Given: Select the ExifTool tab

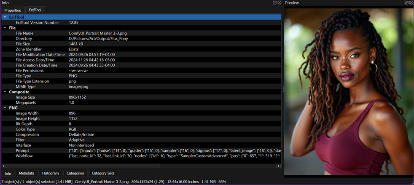Looking at the screenshot, I should pos(35,10).
